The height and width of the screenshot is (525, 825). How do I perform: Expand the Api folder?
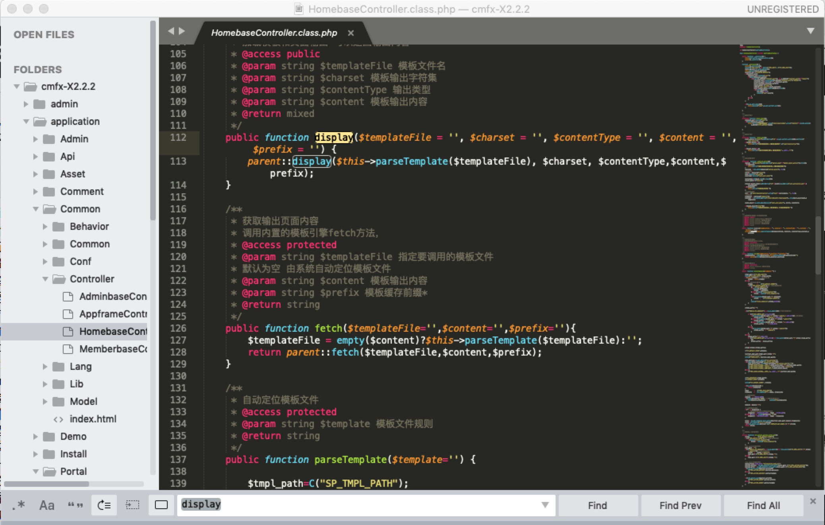pyautogui.click(x=35, y=156)
